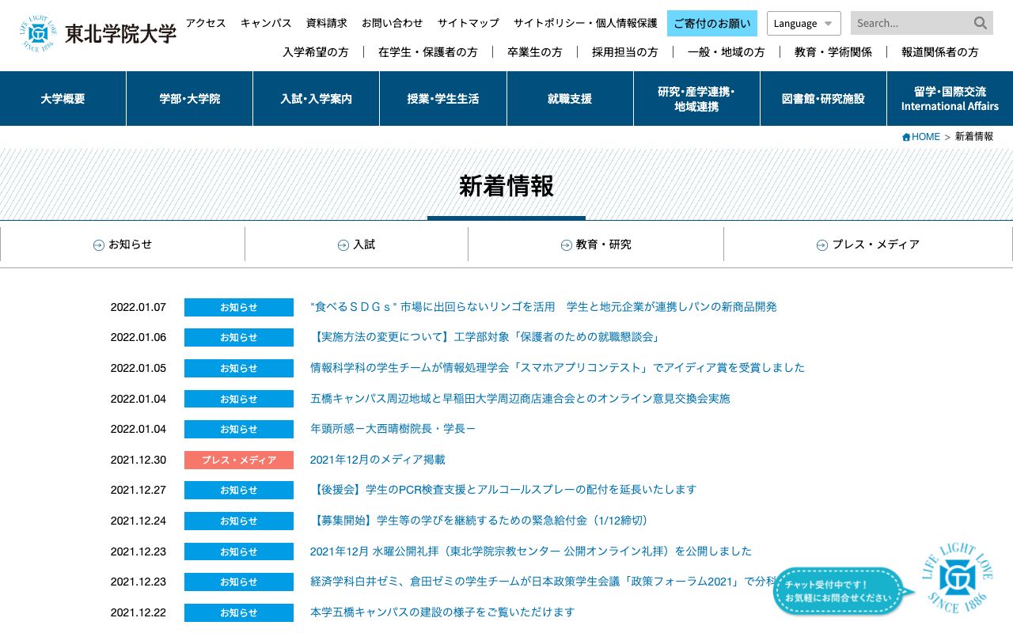Screen dimensions: 1013x633
Task: Click the ご寄付のお願い button
Action: (x=711, y=23)
